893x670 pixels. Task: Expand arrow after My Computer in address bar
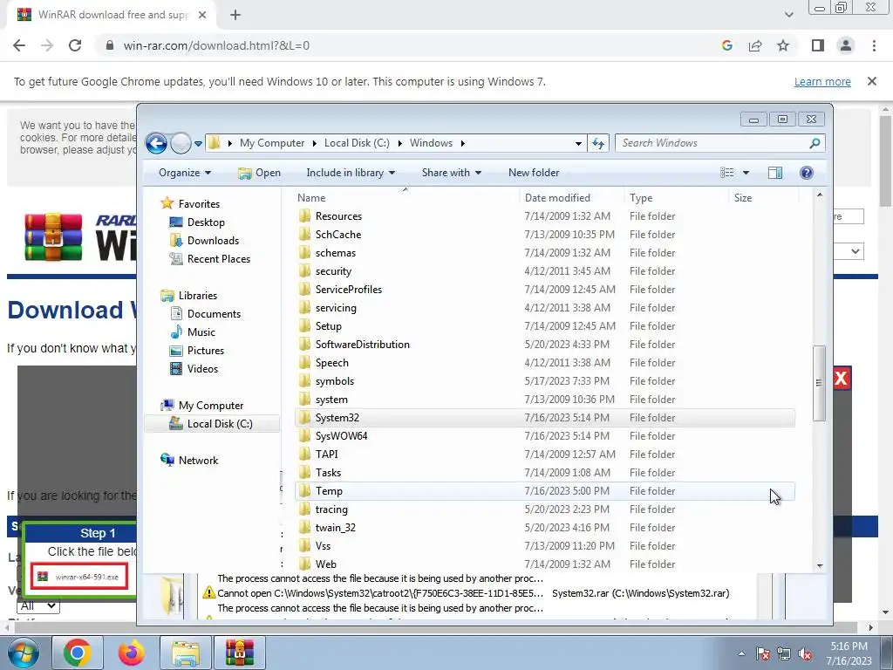[x=314, y=144]
